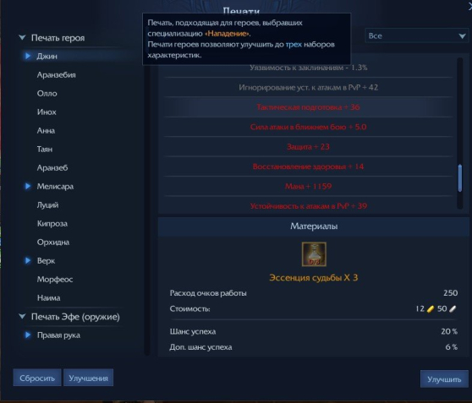The height and width of the screenshot is (403, 472).
Task: Click the stats list scrollbar thumb
Action: [x=459, y=177]
